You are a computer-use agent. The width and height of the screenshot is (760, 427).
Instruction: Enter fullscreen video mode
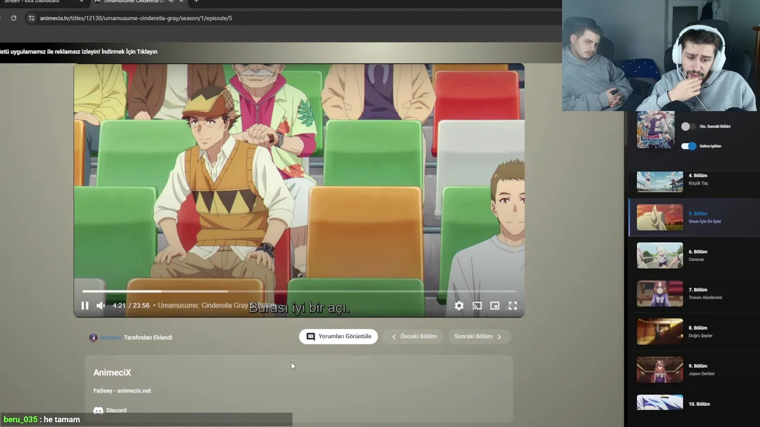click(513, 305)
